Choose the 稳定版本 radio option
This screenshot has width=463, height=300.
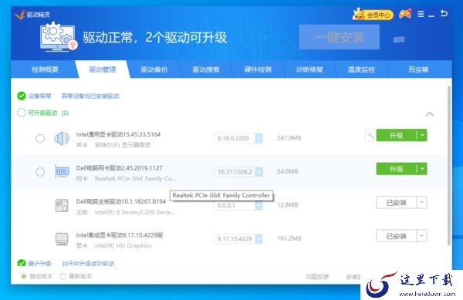[24, 276]
